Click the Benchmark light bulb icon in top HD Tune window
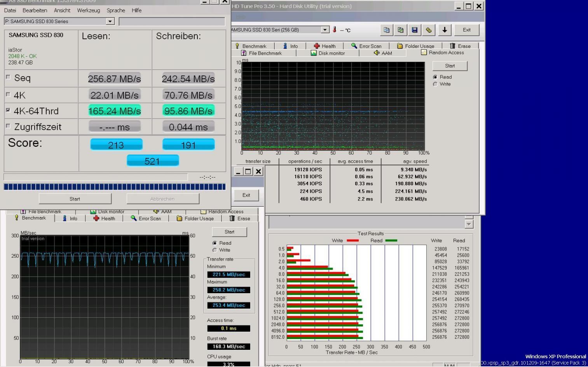The width and height of the screenshot is (588, 367). click(x=237, y=46)
